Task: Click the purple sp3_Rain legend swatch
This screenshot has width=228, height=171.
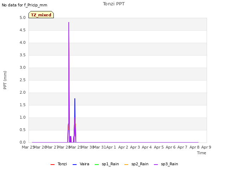Action: pyautogui.click(x=156, y=165)
